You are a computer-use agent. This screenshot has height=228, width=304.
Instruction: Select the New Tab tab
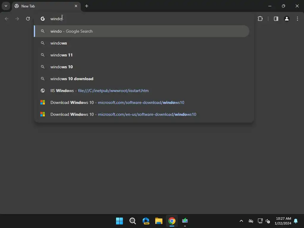46,6
